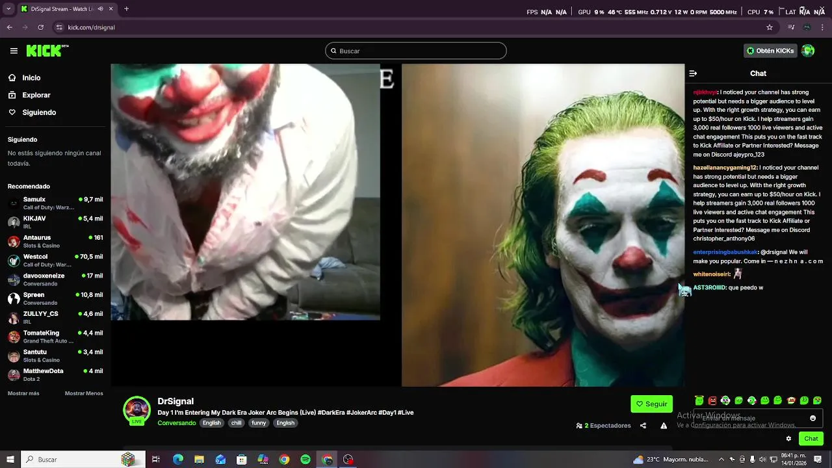Select the first green halo emote
The width and height of the screenshot is (832, 468).
point(699,400)
